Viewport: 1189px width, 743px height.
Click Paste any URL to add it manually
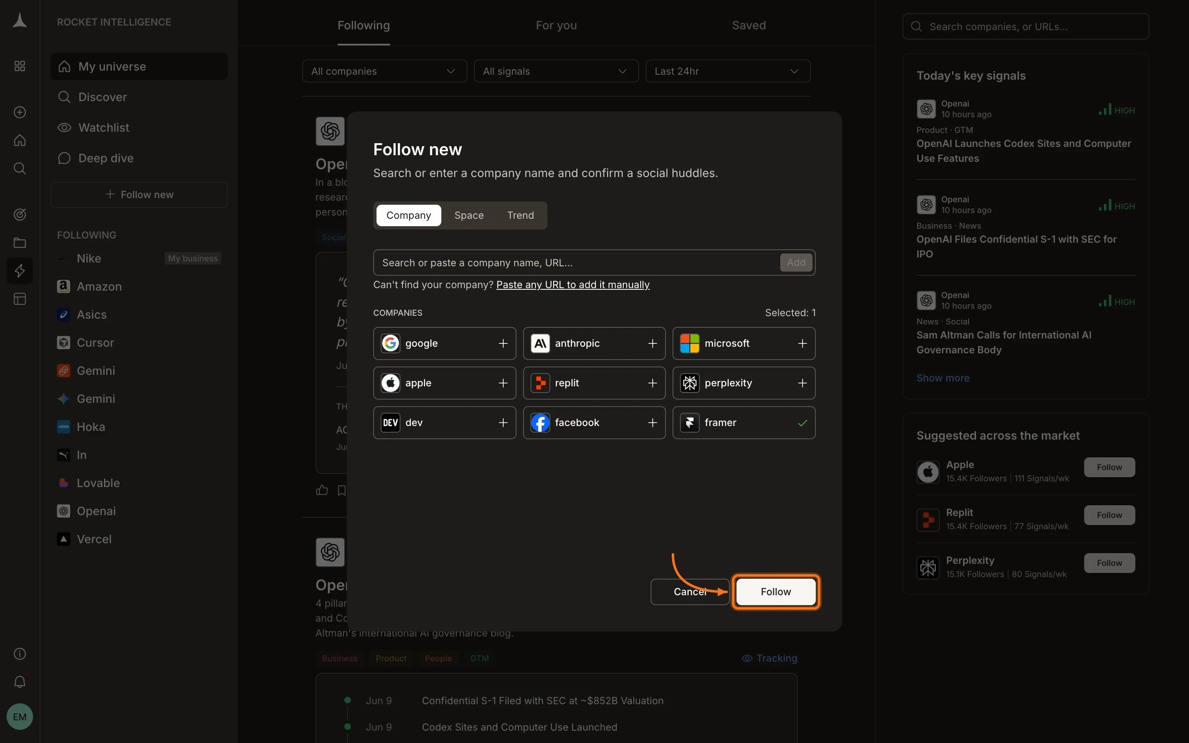click(573, 285)
